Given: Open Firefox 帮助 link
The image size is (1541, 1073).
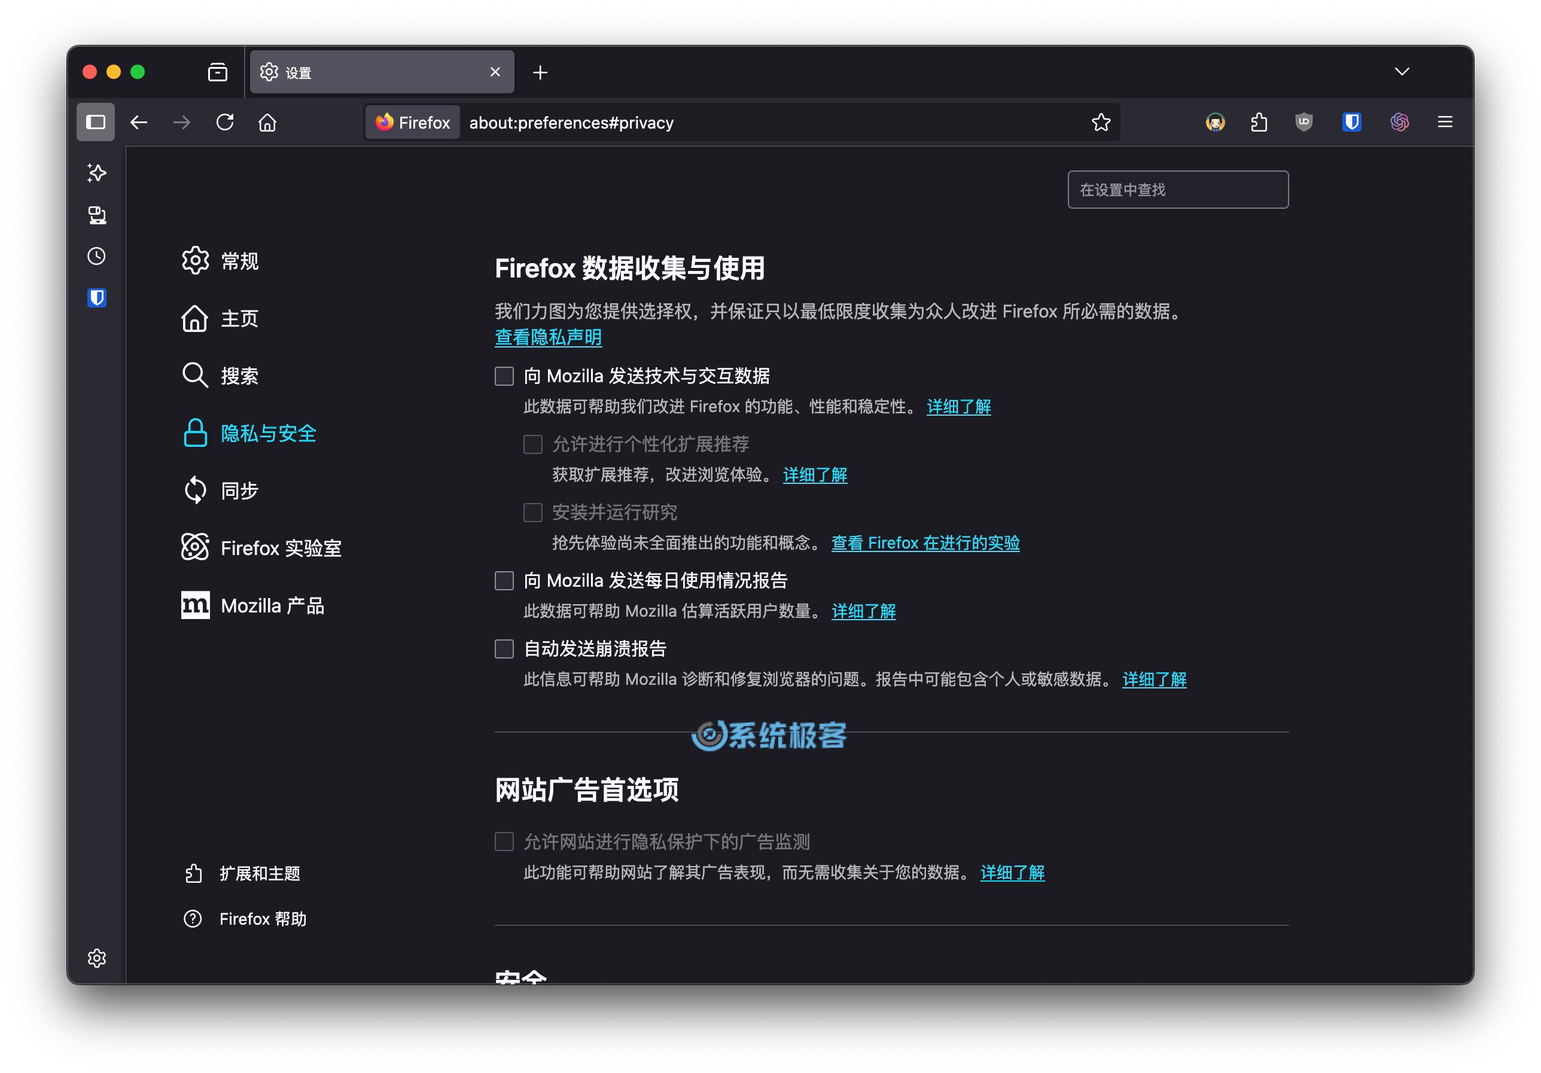Looking at the screenshot, I should pyautogui.click(x=245, y=919).
